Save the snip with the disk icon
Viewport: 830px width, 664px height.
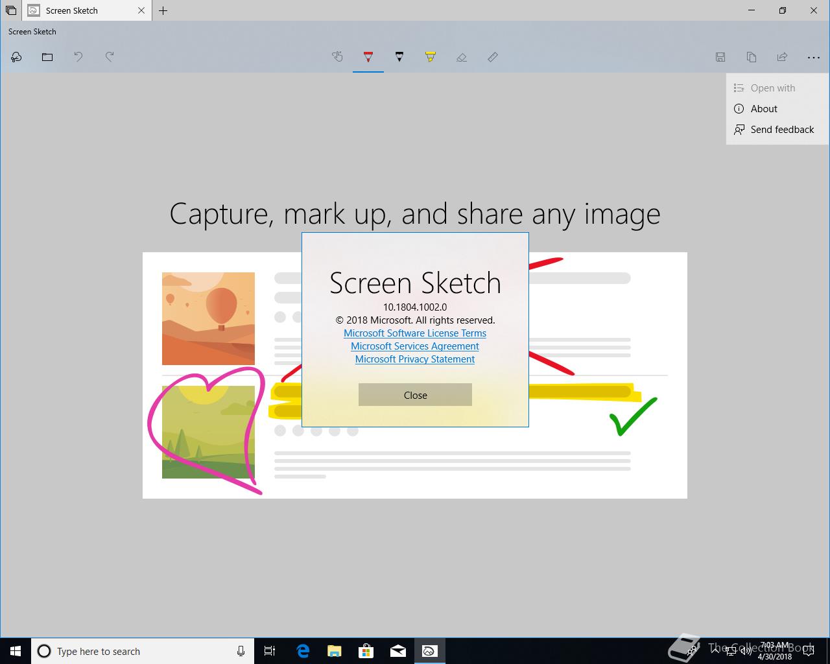click(x=720, y=57)
